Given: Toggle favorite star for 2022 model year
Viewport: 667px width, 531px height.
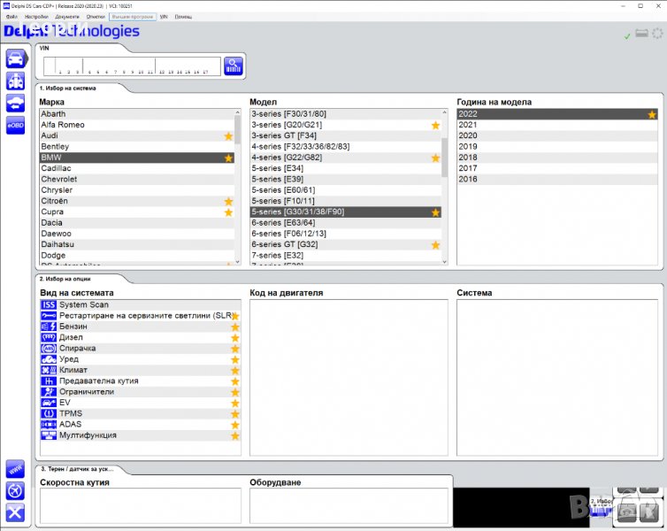Looking at the screenshot, I should 652,114.
